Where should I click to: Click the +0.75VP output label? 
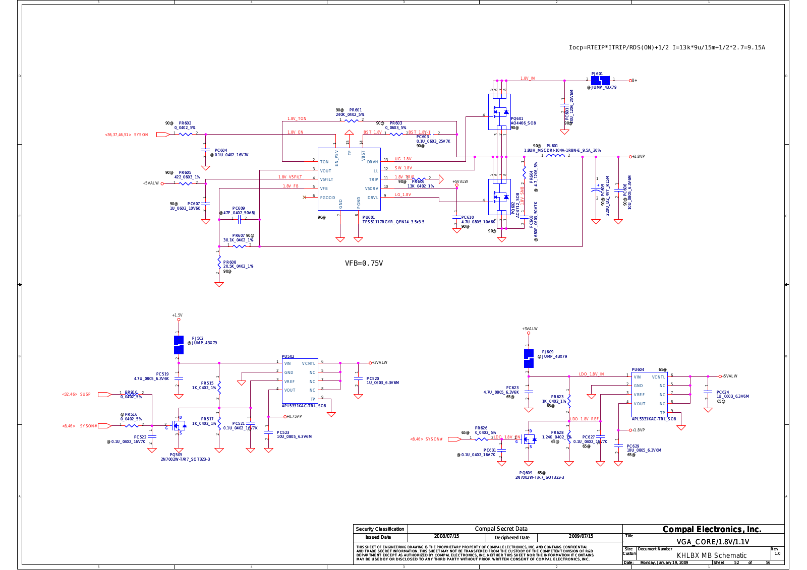coord(294,416)
